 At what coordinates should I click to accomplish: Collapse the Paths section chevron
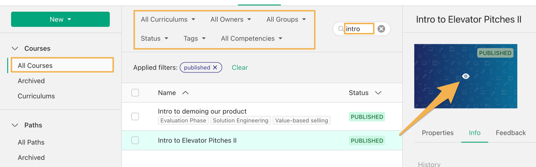click(15, 125)
